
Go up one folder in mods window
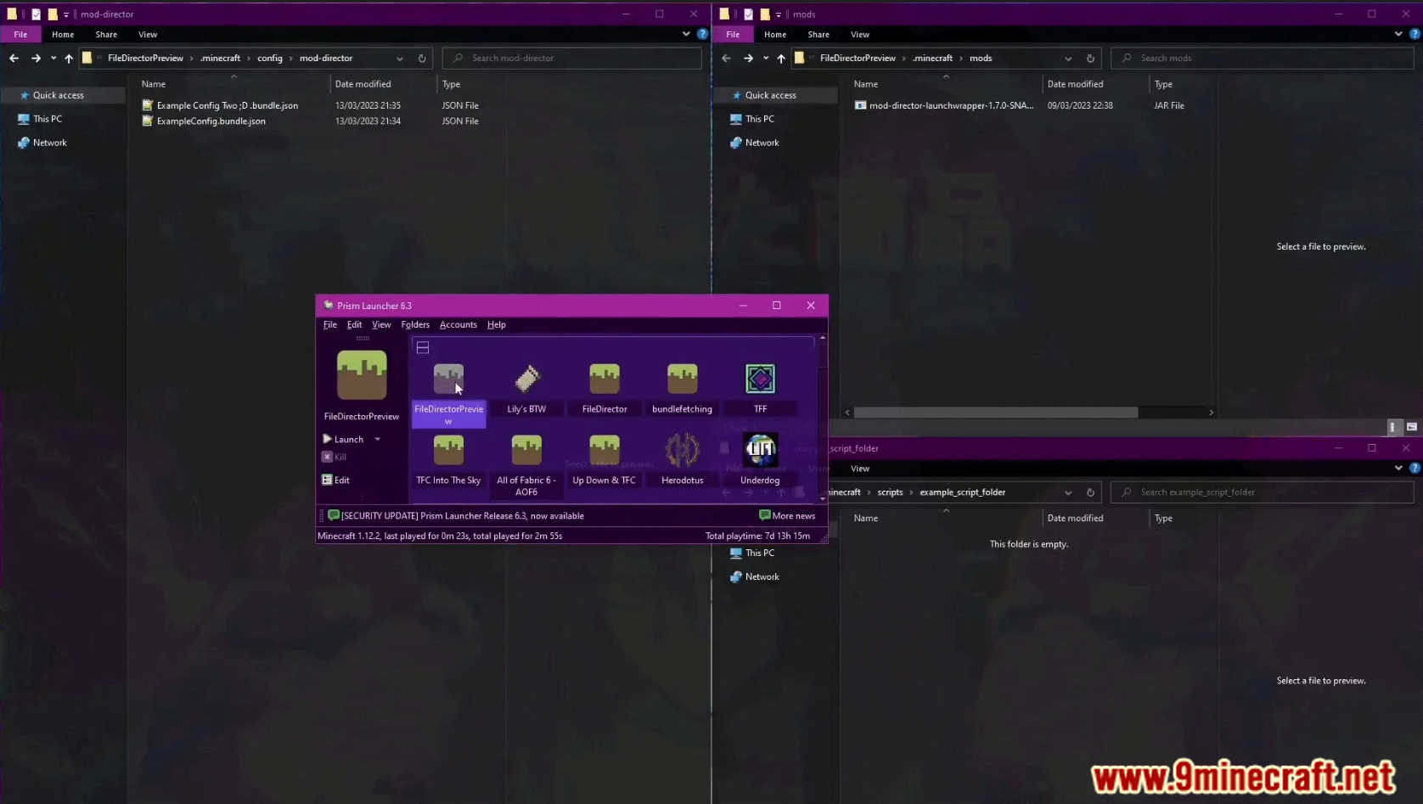click(781, 58)
